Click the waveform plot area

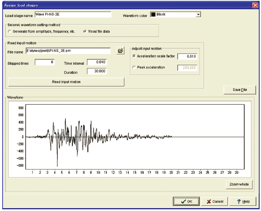(x=135, y=137)
